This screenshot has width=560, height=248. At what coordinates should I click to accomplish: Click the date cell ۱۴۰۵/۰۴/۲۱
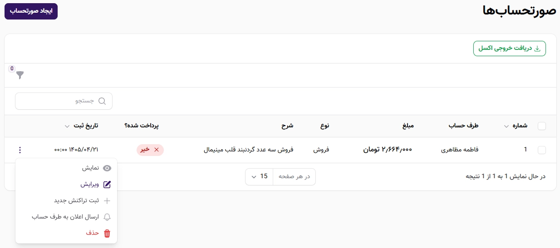(76, 150)
